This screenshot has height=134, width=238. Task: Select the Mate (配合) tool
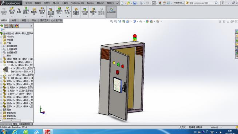tap(19, 11)
